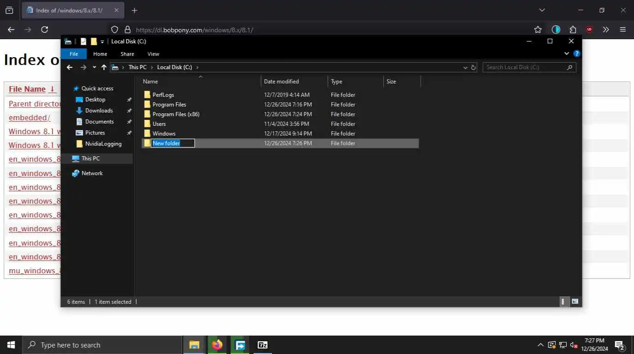Click Local Disk (C:) in the breadcrumb path

pyautogui.click(x=175, y=67)
